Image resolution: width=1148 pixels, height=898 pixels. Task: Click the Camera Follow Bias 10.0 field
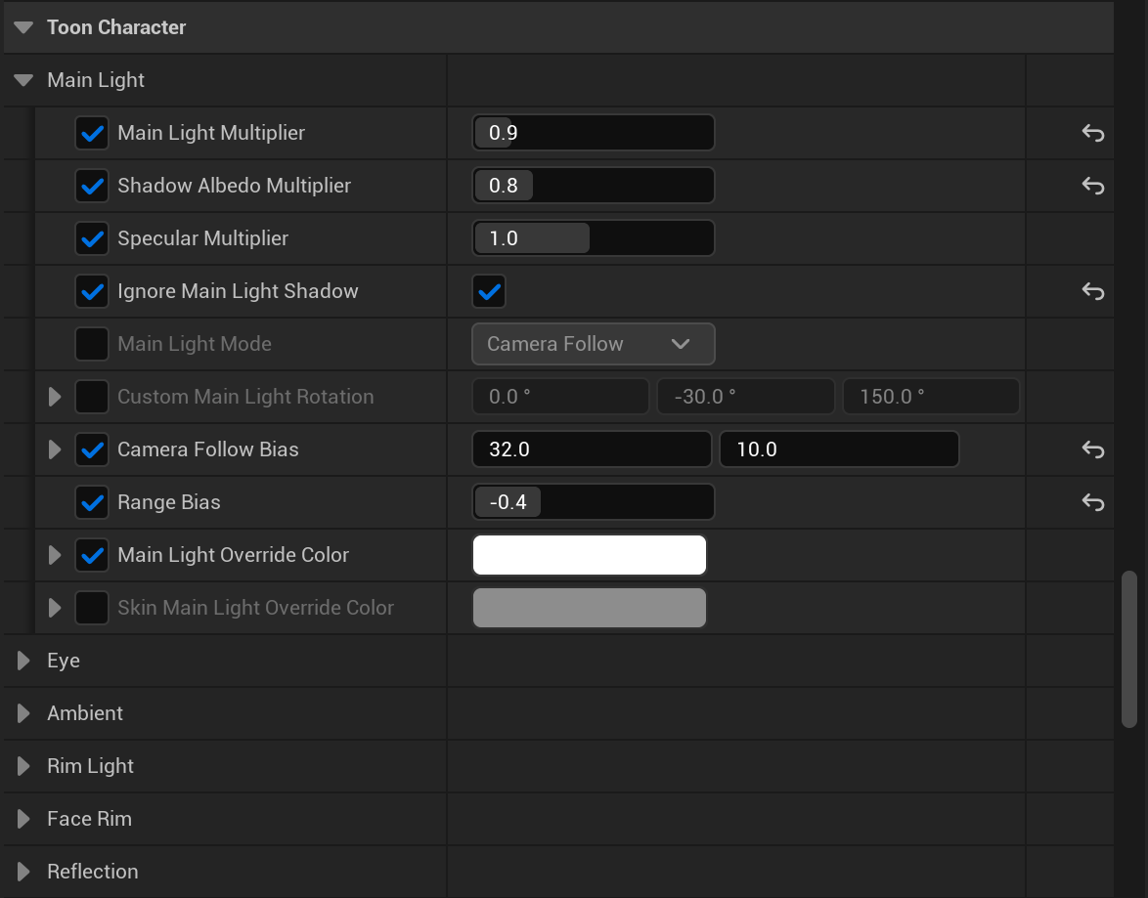click(839, 449)
